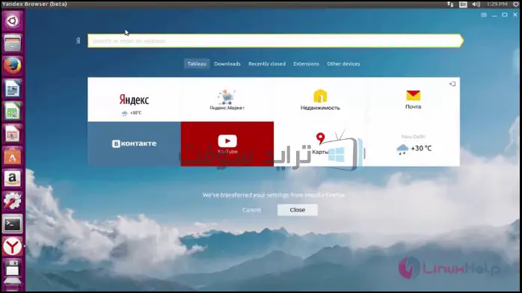Open the YouTube tile

coord(227,144)
